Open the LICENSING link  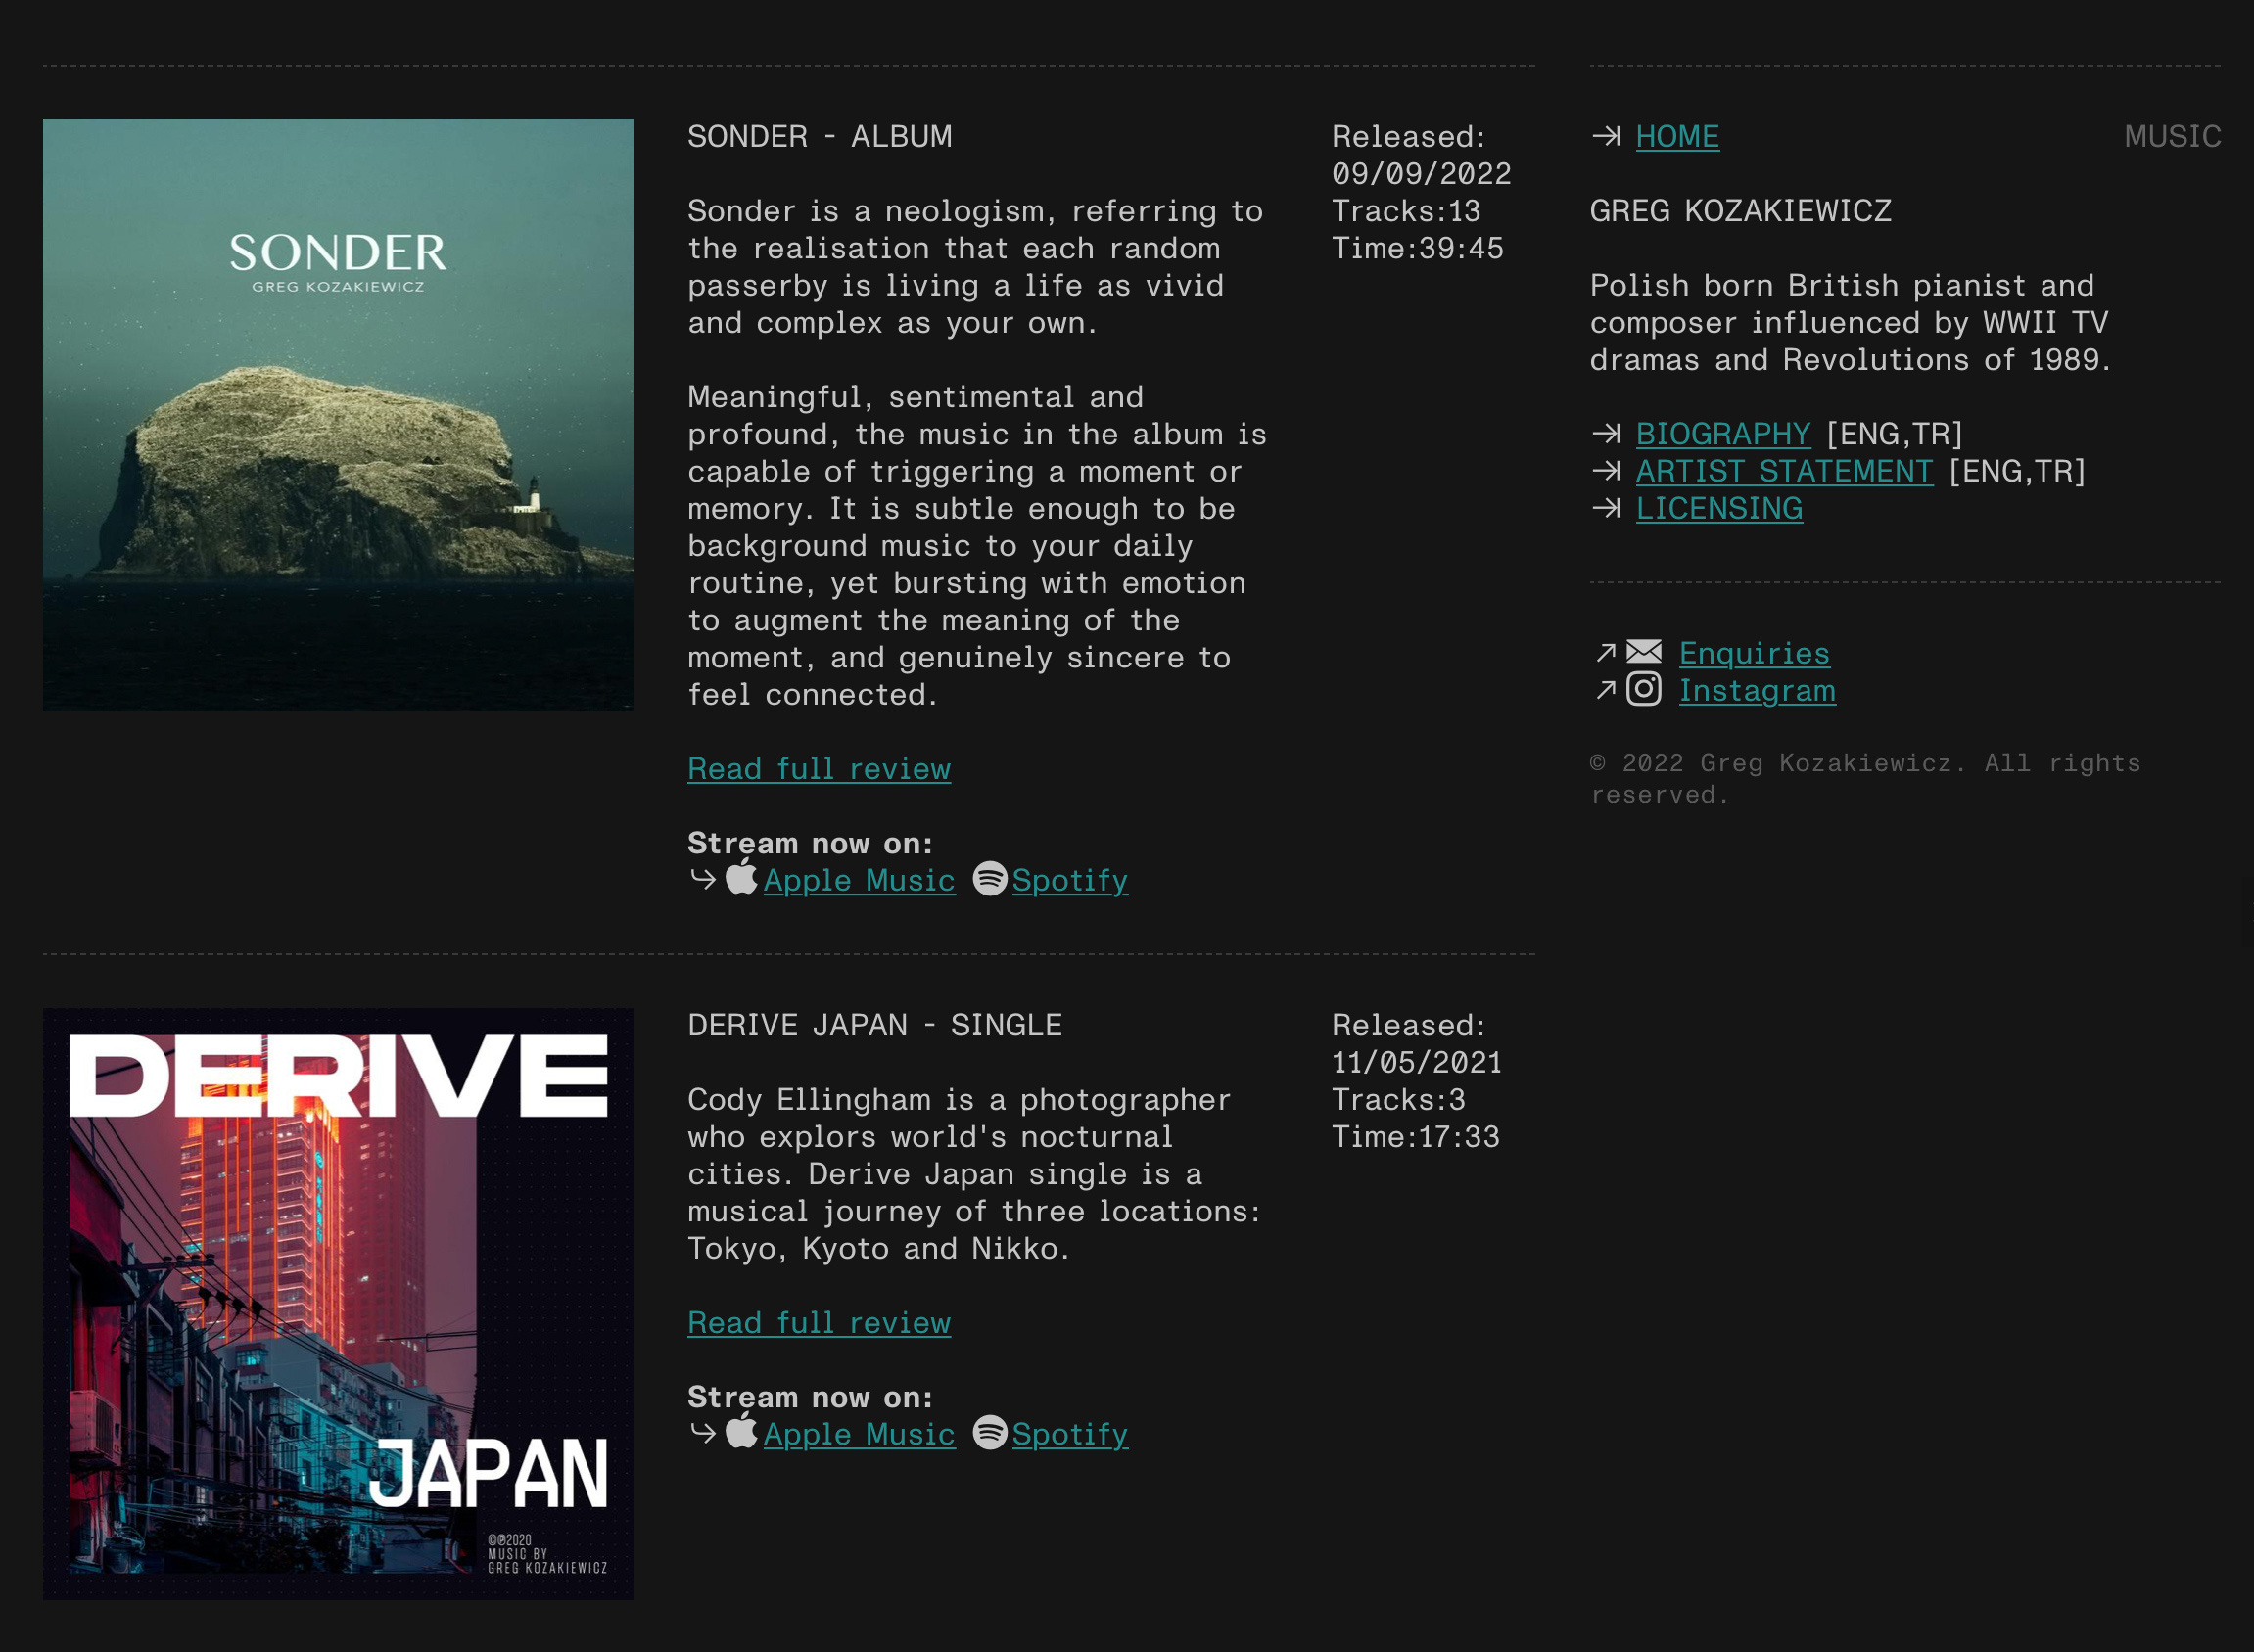tap(1718, 509)
